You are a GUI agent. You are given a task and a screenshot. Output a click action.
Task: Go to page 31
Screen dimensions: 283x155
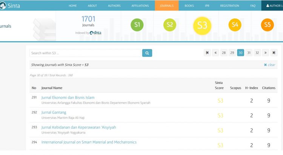[x=249, y=53]
